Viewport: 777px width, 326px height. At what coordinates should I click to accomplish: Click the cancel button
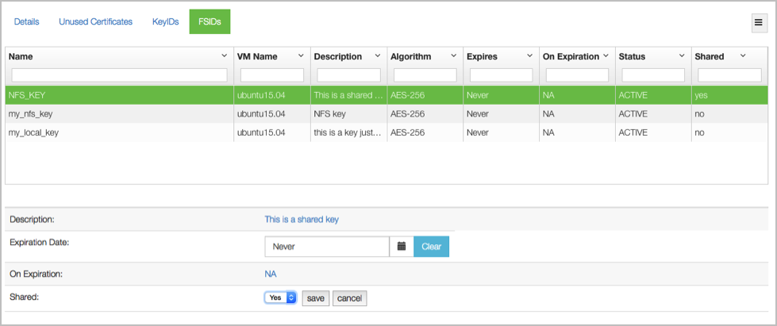tap(350, 298)
